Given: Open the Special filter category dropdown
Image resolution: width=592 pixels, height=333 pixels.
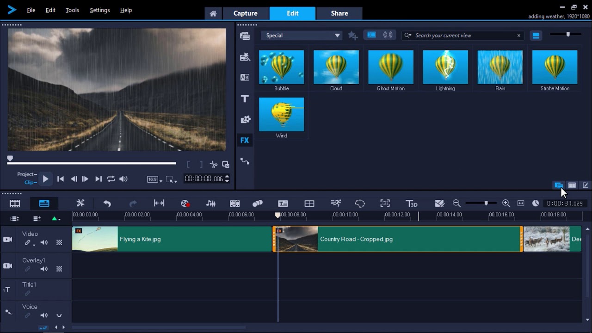Looking at the screenshot, I should [302, 36].
